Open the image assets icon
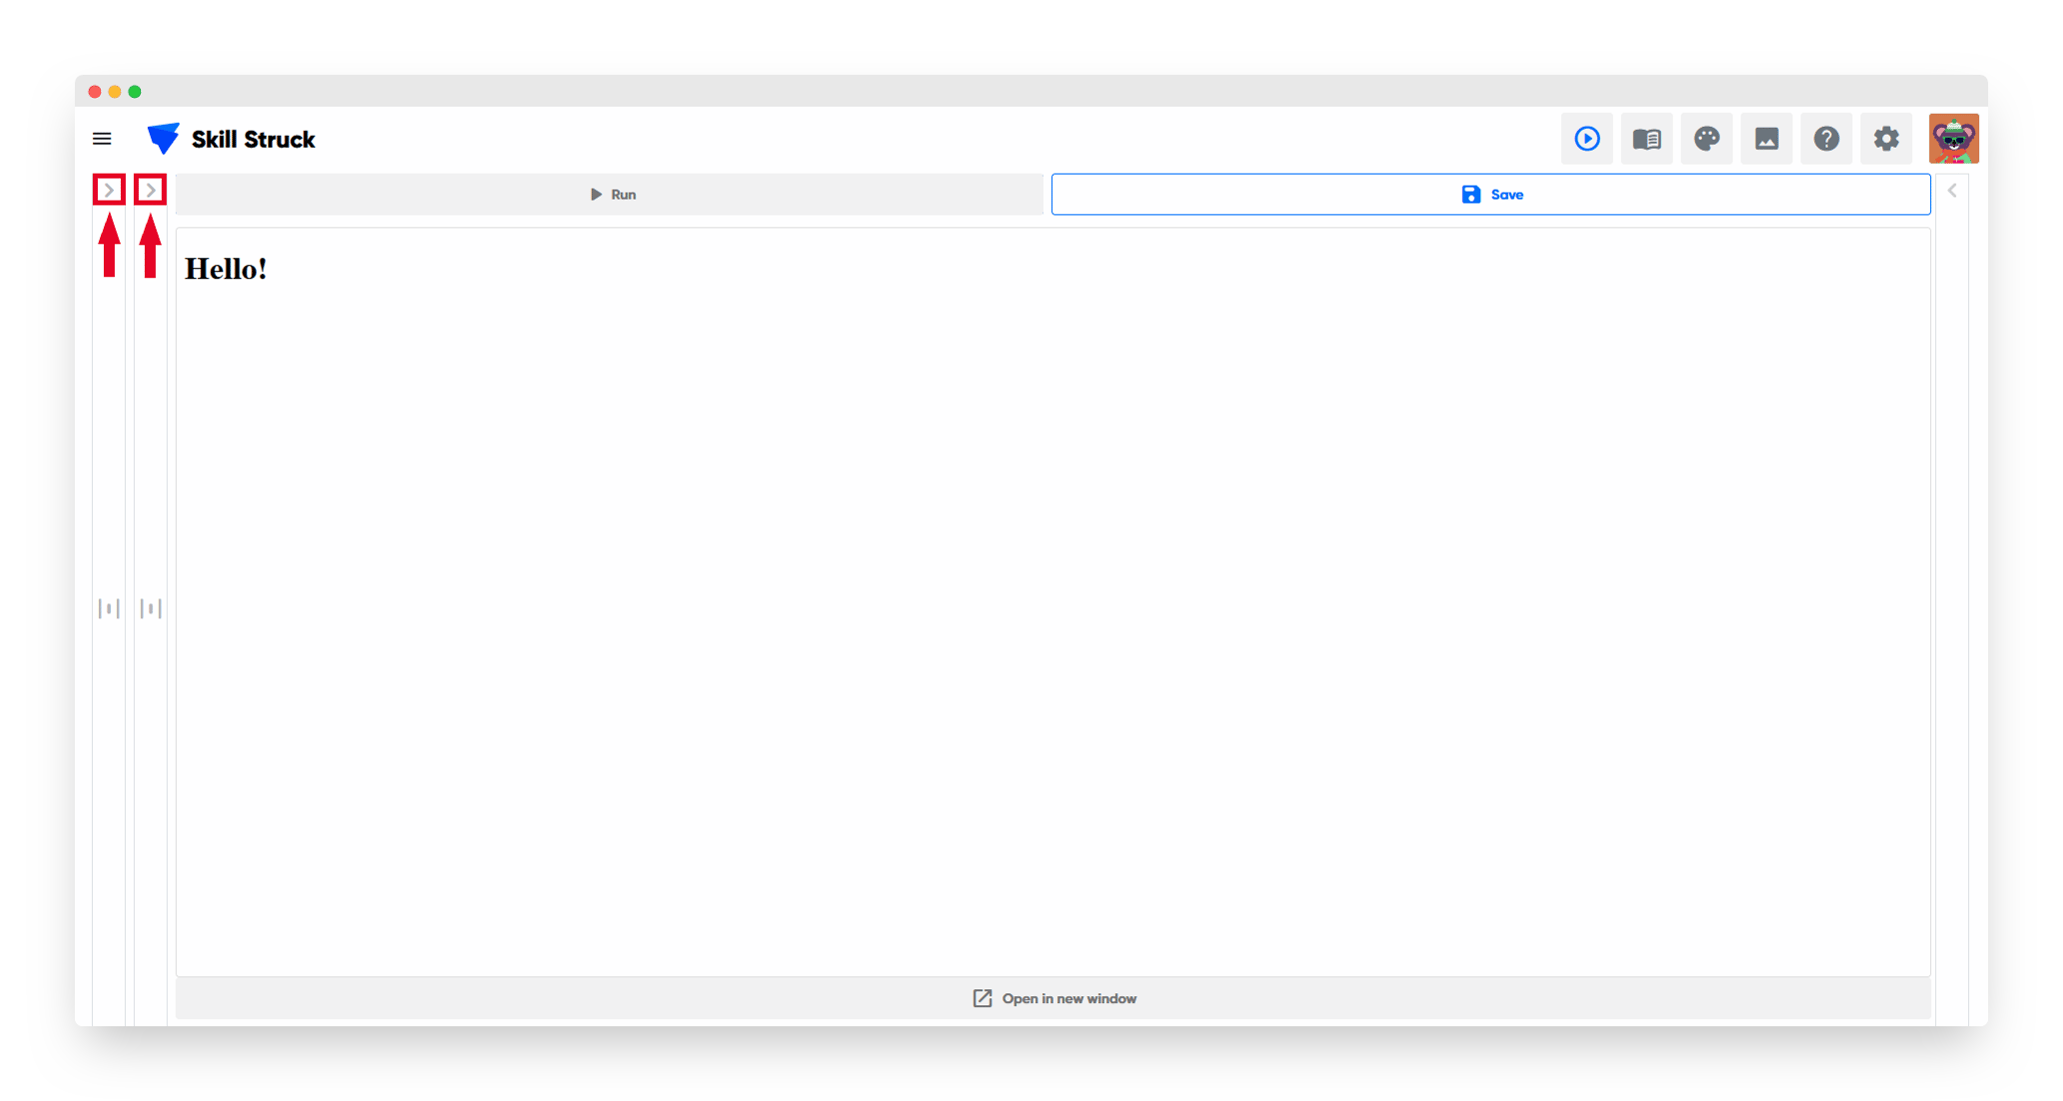 1766,138
